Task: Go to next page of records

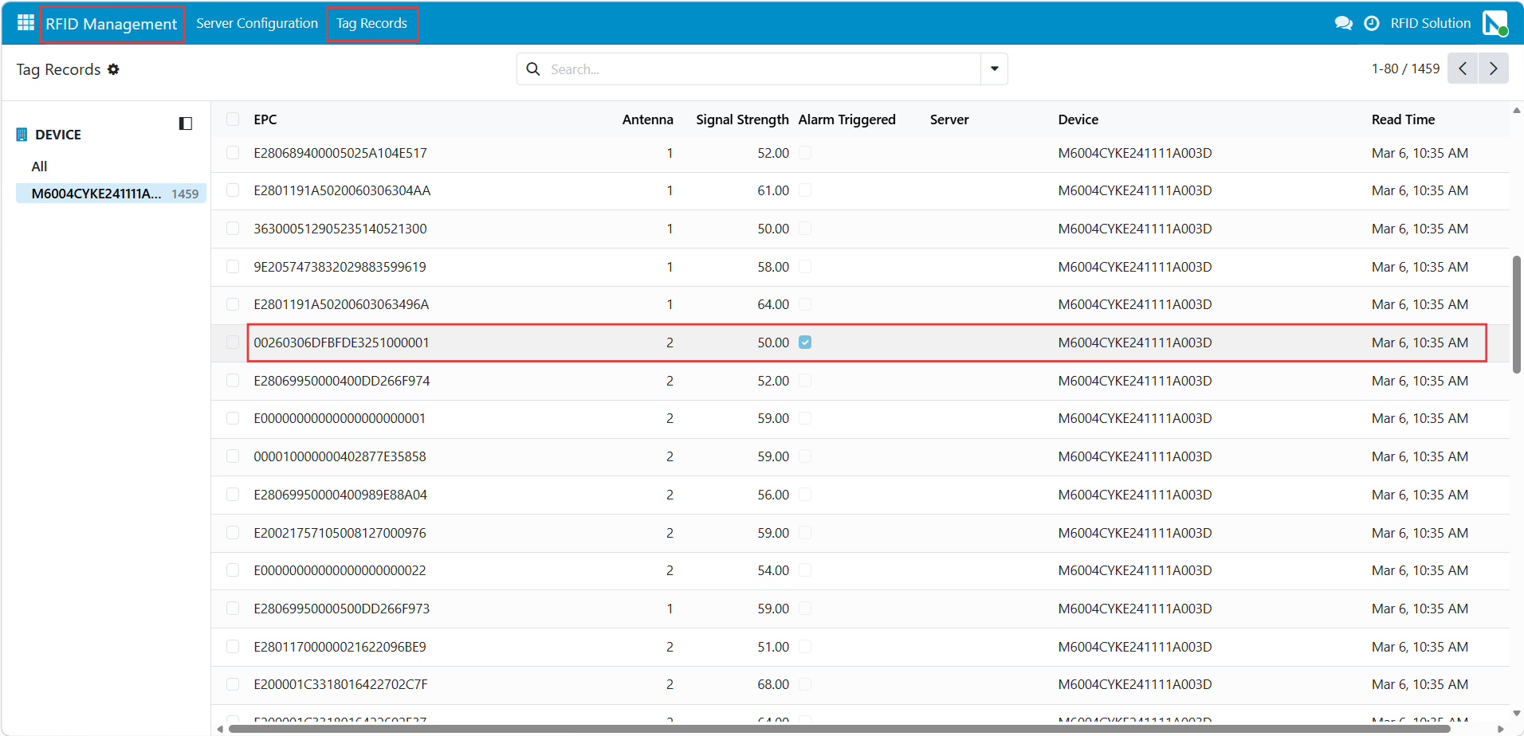Action: coord(1493,69)
